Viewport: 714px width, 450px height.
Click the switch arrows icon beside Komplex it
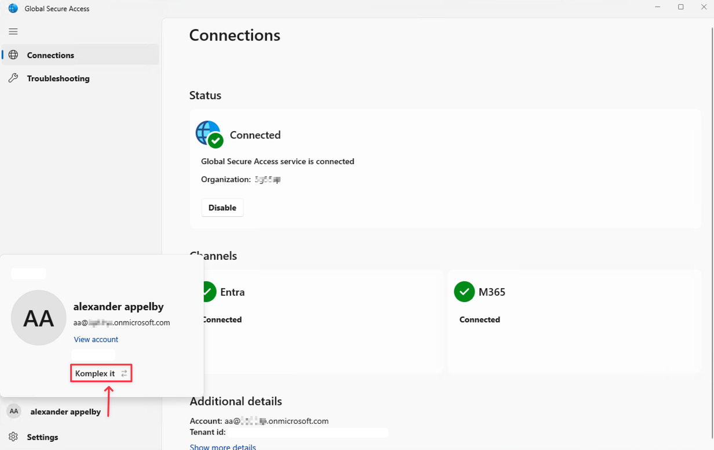pos(124,373)
